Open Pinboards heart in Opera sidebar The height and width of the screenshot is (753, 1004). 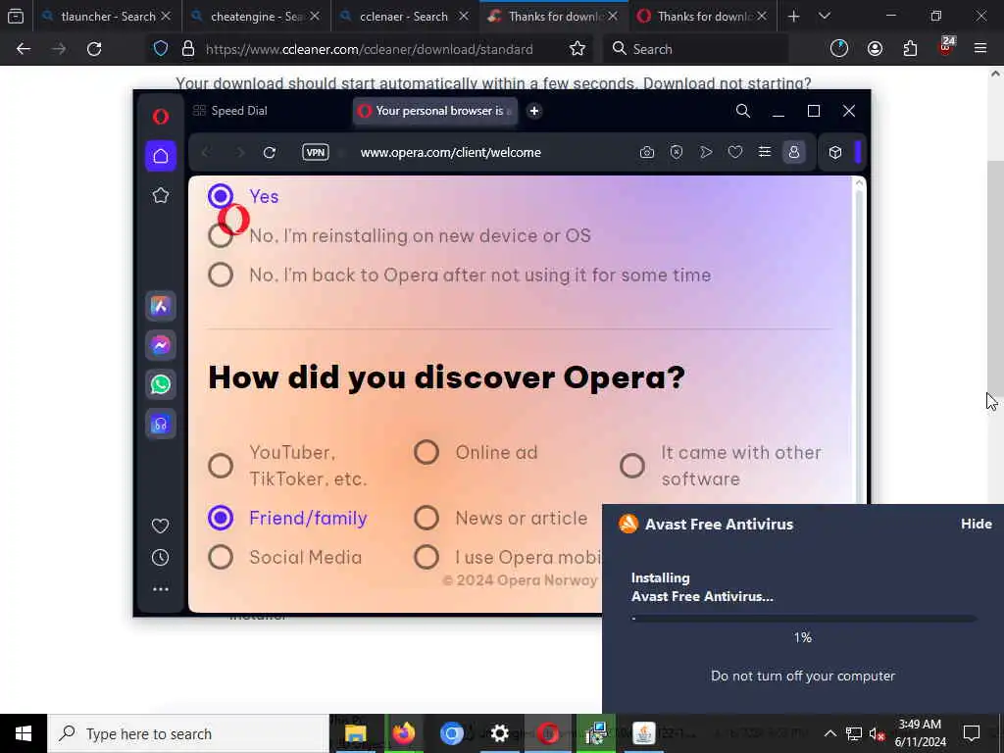pyautogui.click(x=161, y=526)
